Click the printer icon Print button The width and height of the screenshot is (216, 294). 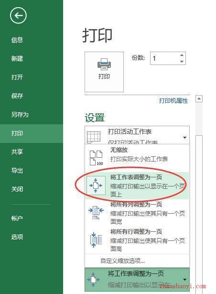(104, 72)
